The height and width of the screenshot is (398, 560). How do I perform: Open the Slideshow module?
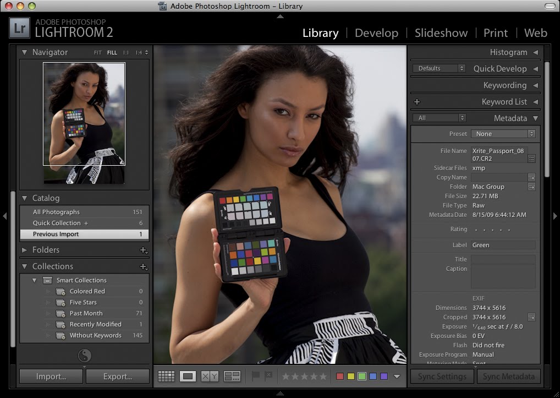click(441, 33)
